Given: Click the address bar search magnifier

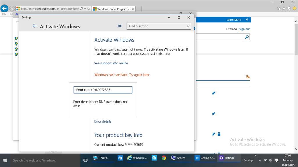Looking at the screenshot, I should pyautogui.click(x=82, y=8).
